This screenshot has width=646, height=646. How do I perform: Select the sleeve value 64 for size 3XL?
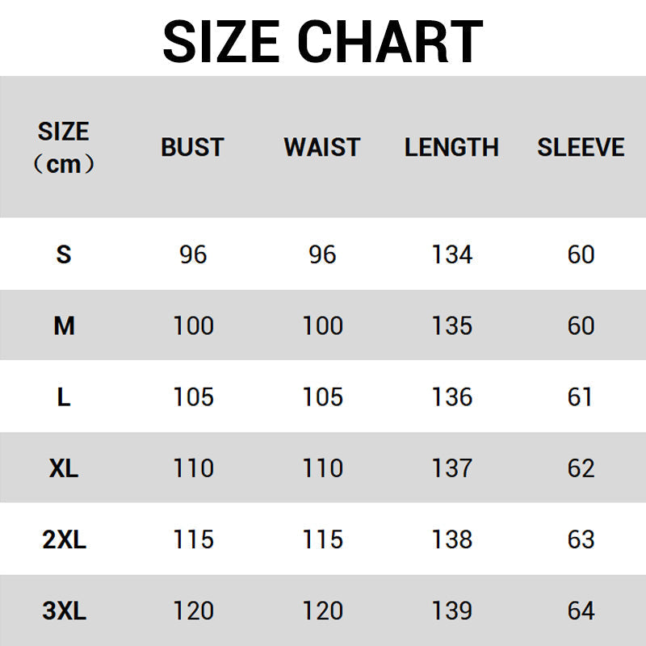[581, 610]
